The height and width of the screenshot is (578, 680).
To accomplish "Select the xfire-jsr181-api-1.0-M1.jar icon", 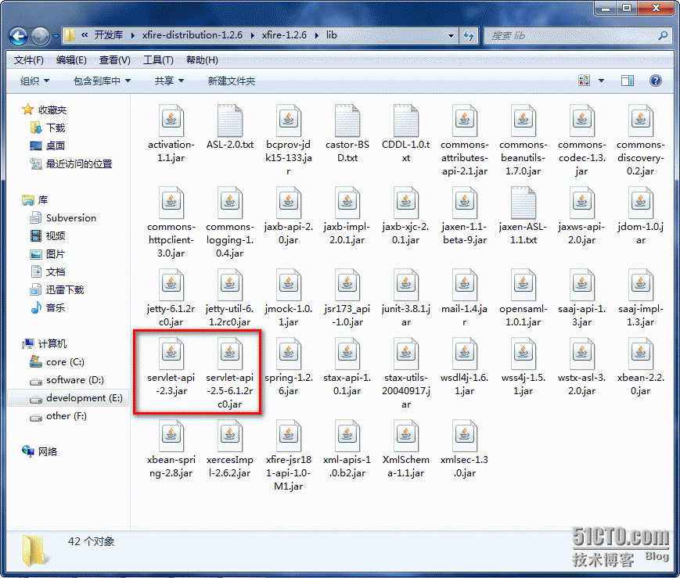I will pyautogui.click(x=289, y=436).
